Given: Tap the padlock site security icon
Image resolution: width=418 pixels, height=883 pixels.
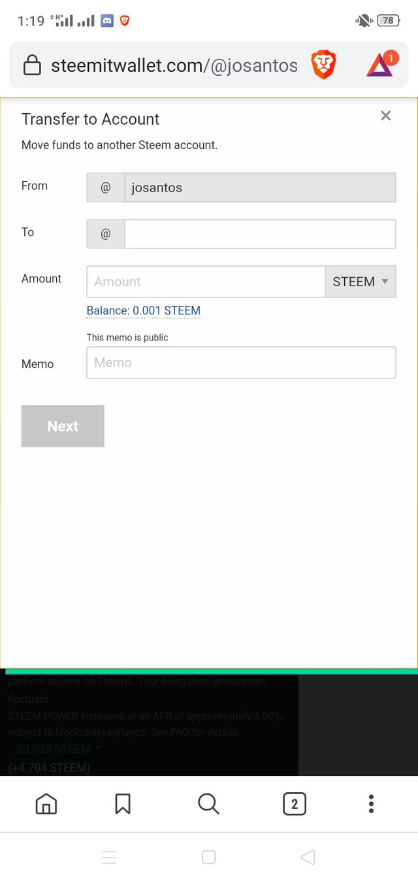Looking at the screenshot, I should (x=31, y=65).
